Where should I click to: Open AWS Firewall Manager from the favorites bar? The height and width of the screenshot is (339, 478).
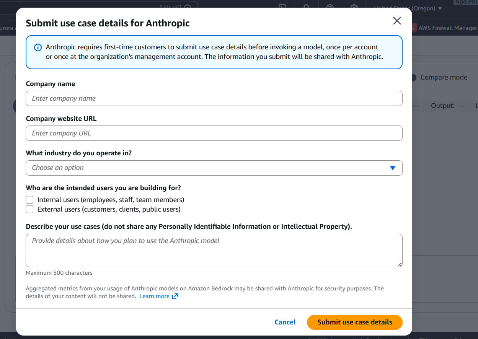pos(447,28)
